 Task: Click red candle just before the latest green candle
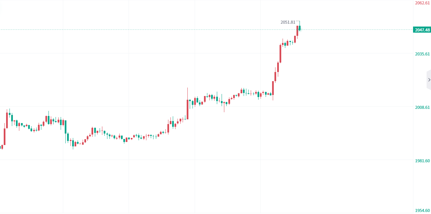(x=297, y=30)
